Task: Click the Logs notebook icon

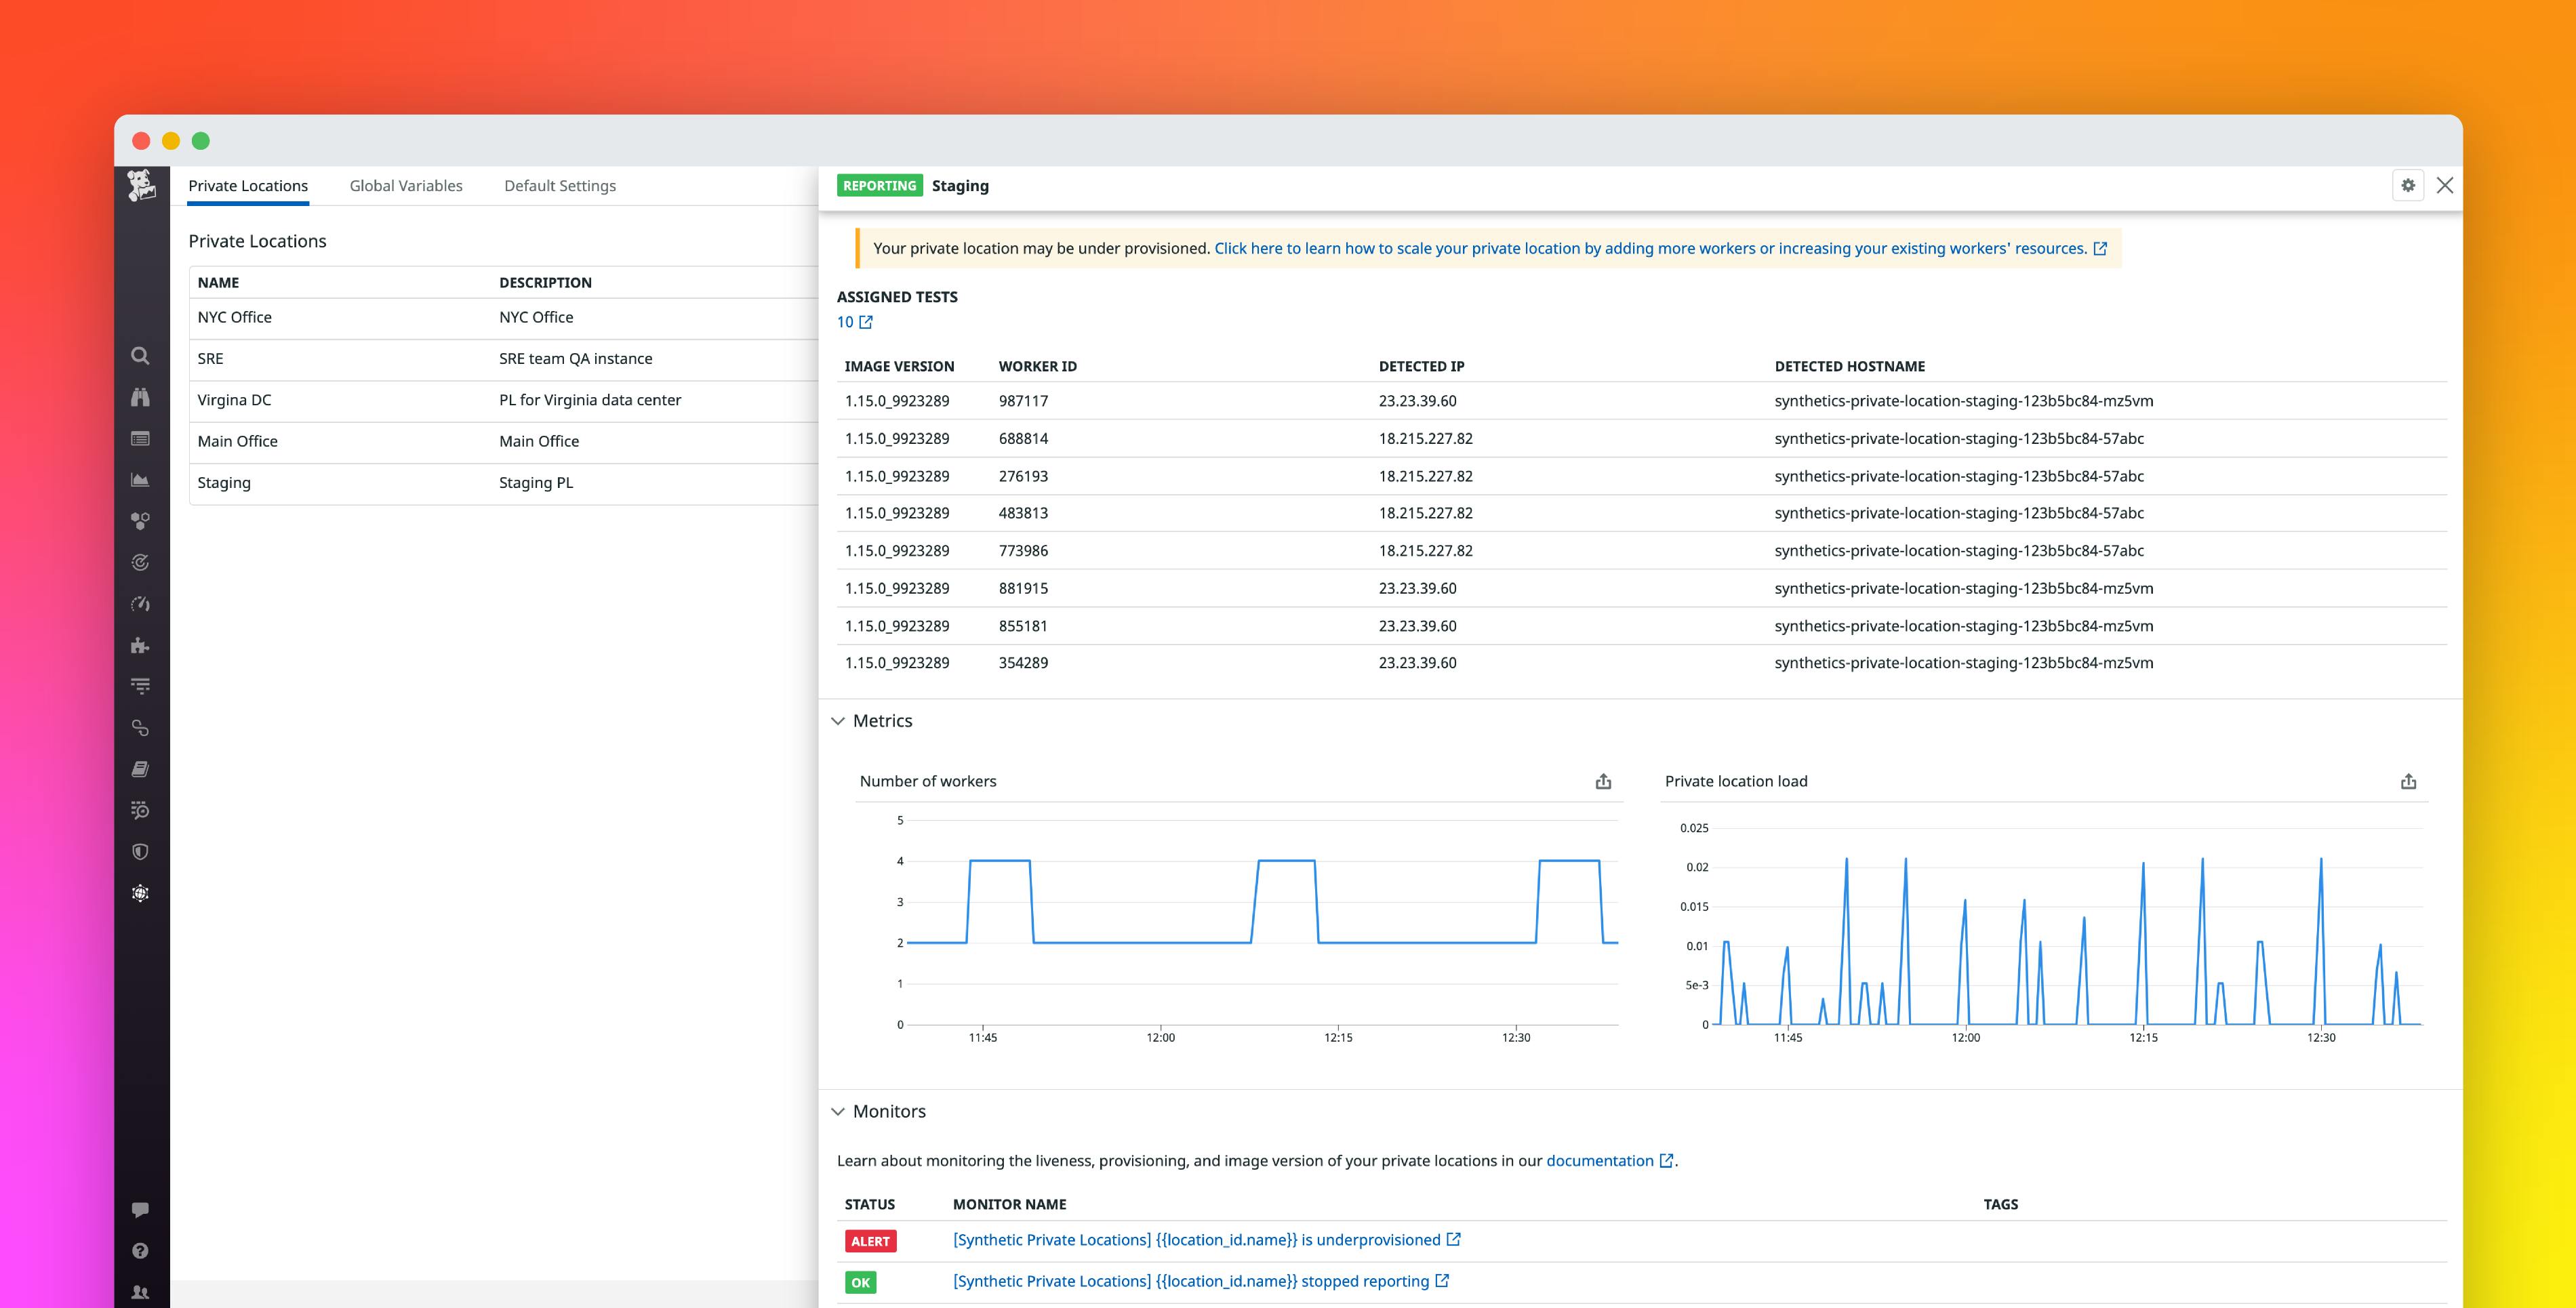Action: click(x=140, y=768)
